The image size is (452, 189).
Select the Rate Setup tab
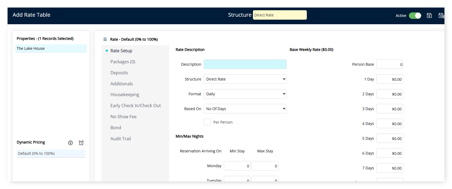click(121, 51)
